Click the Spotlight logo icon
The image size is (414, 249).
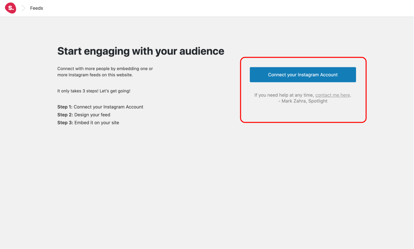[x=10, y=8]
